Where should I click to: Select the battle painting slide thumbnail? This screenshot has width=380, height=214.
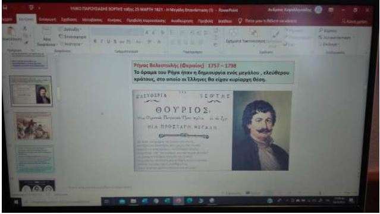(x=34, y=127)
